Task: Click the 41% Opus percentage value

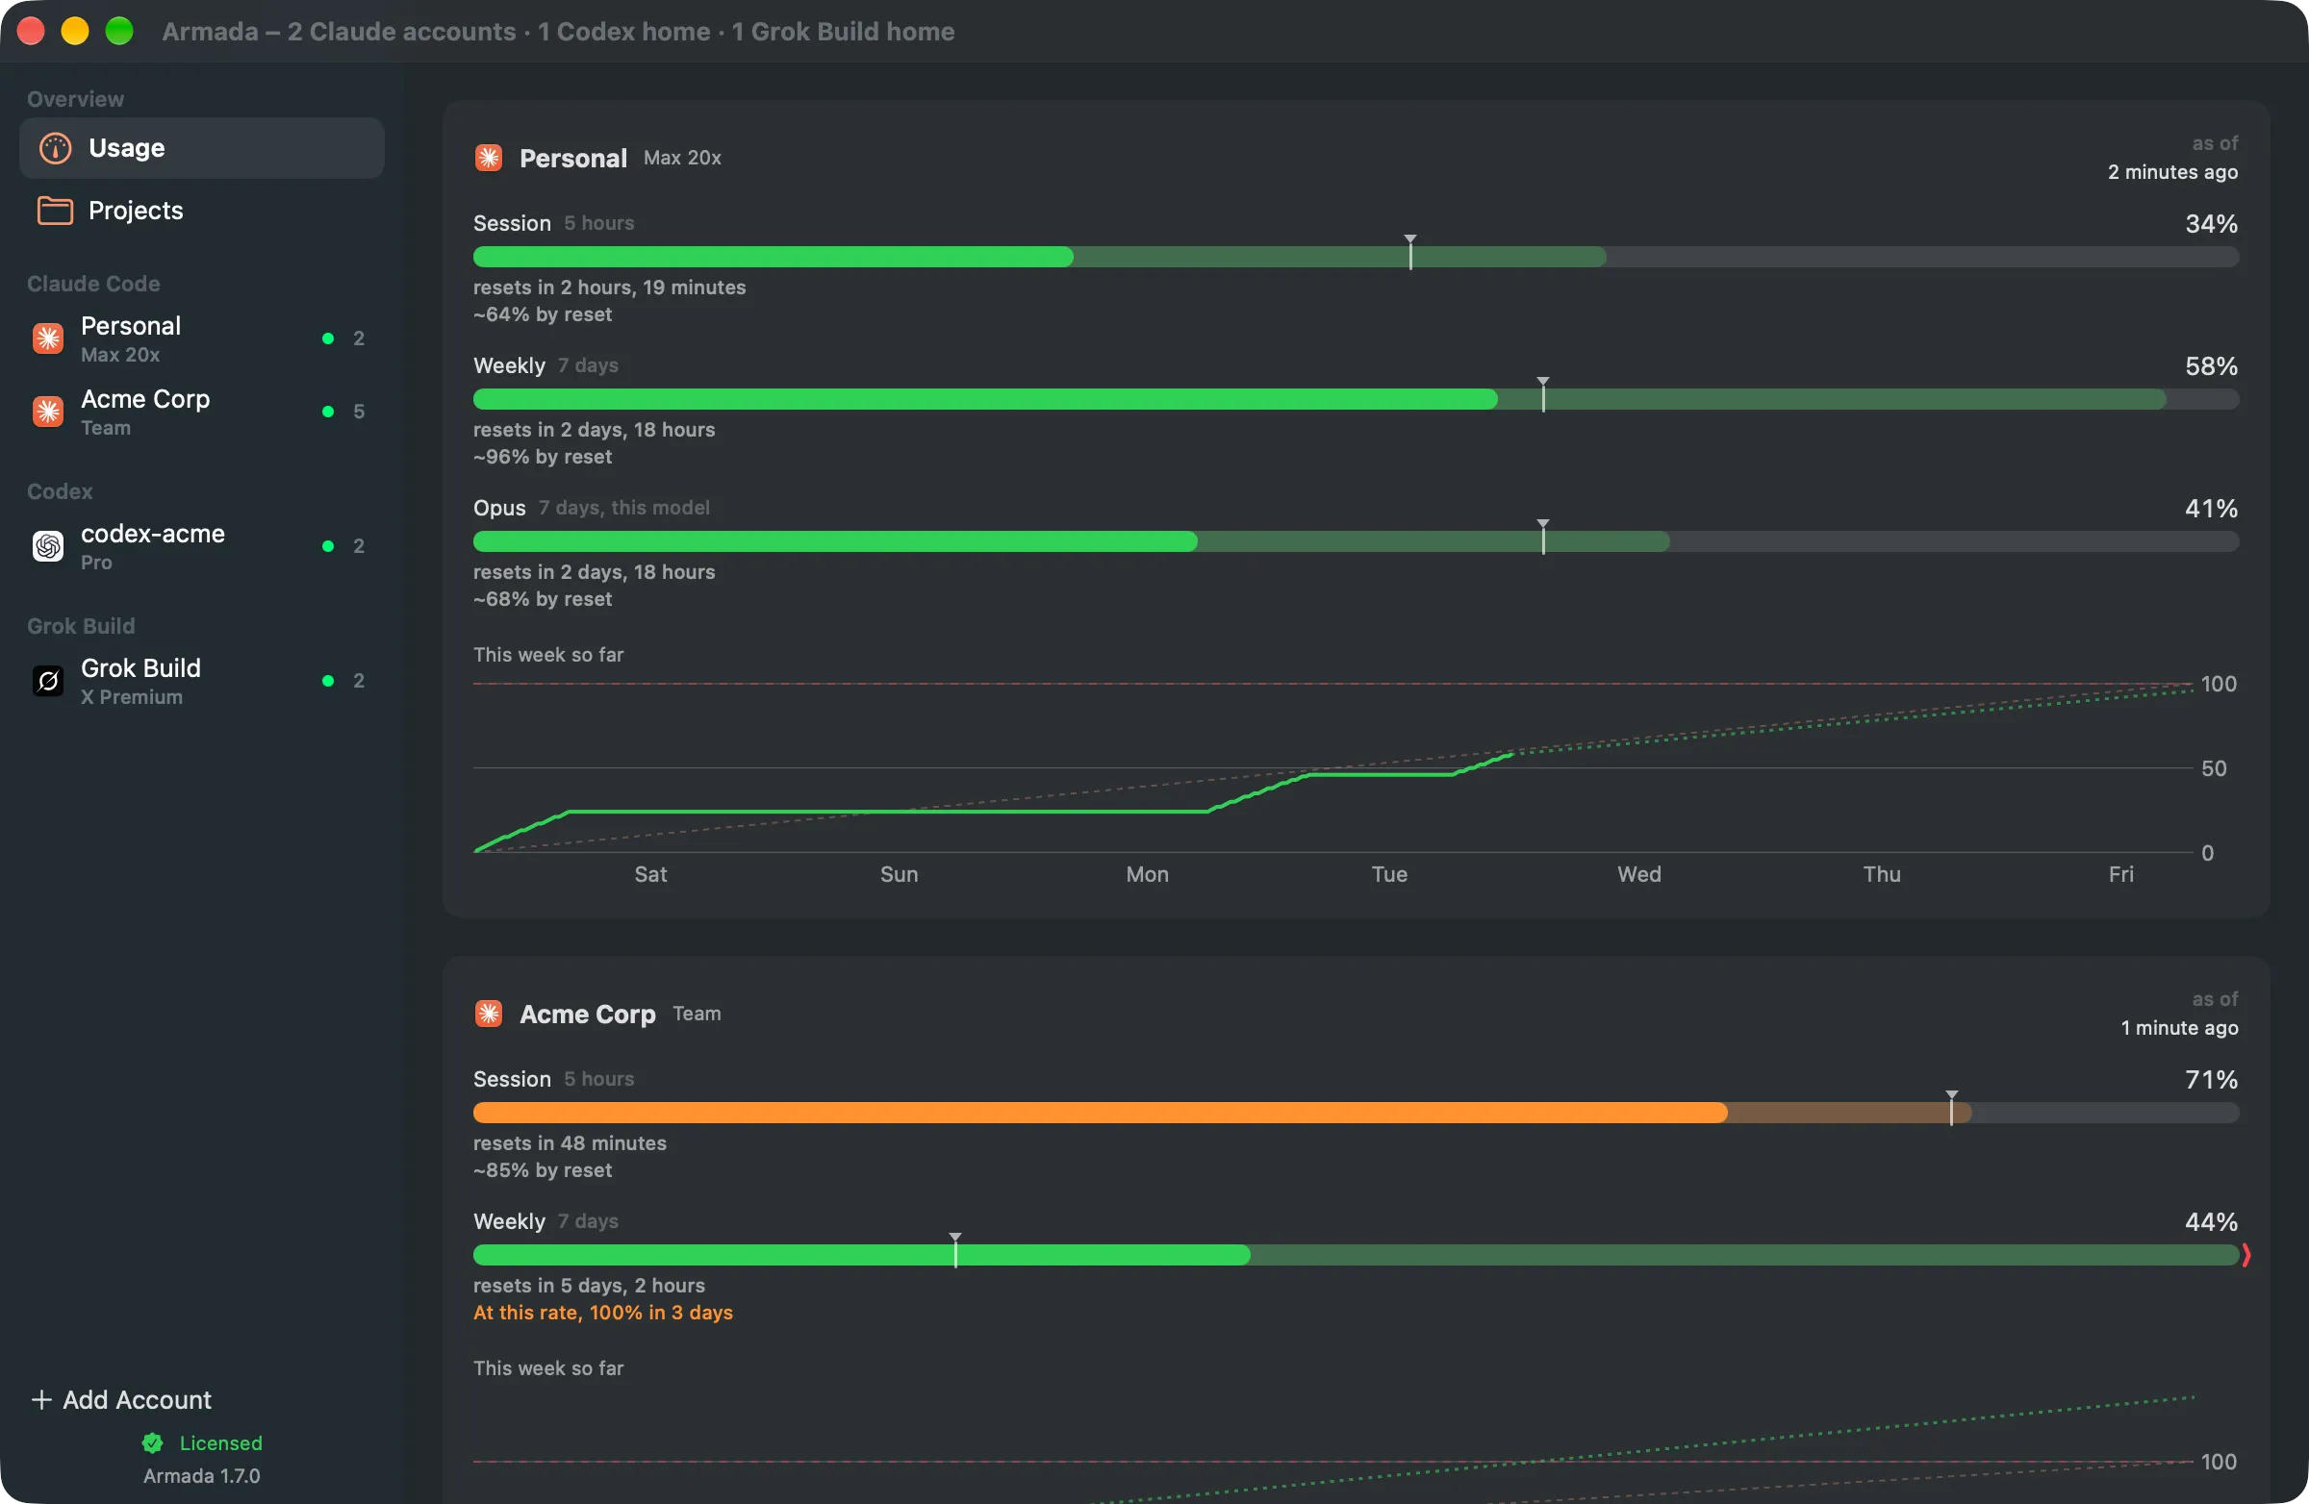Action: coord(2211,509)
